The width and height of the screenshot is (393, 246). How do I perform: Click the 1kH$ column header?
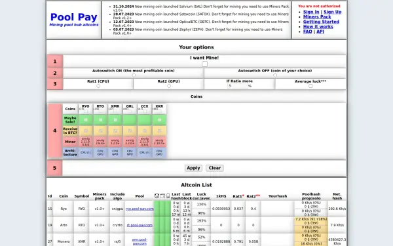221,196
